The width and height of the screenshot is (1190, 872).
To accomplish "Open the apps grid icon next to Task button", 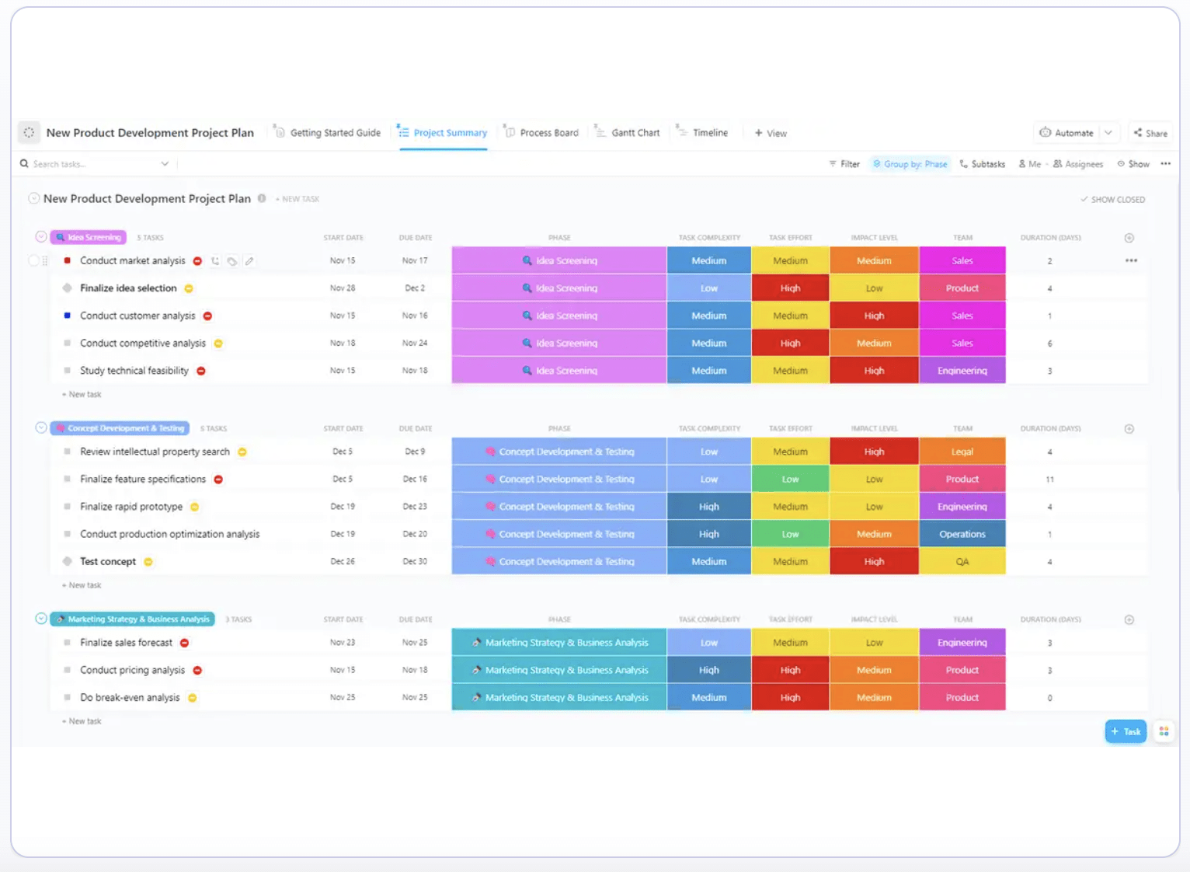I will (x=1164, y=731).
